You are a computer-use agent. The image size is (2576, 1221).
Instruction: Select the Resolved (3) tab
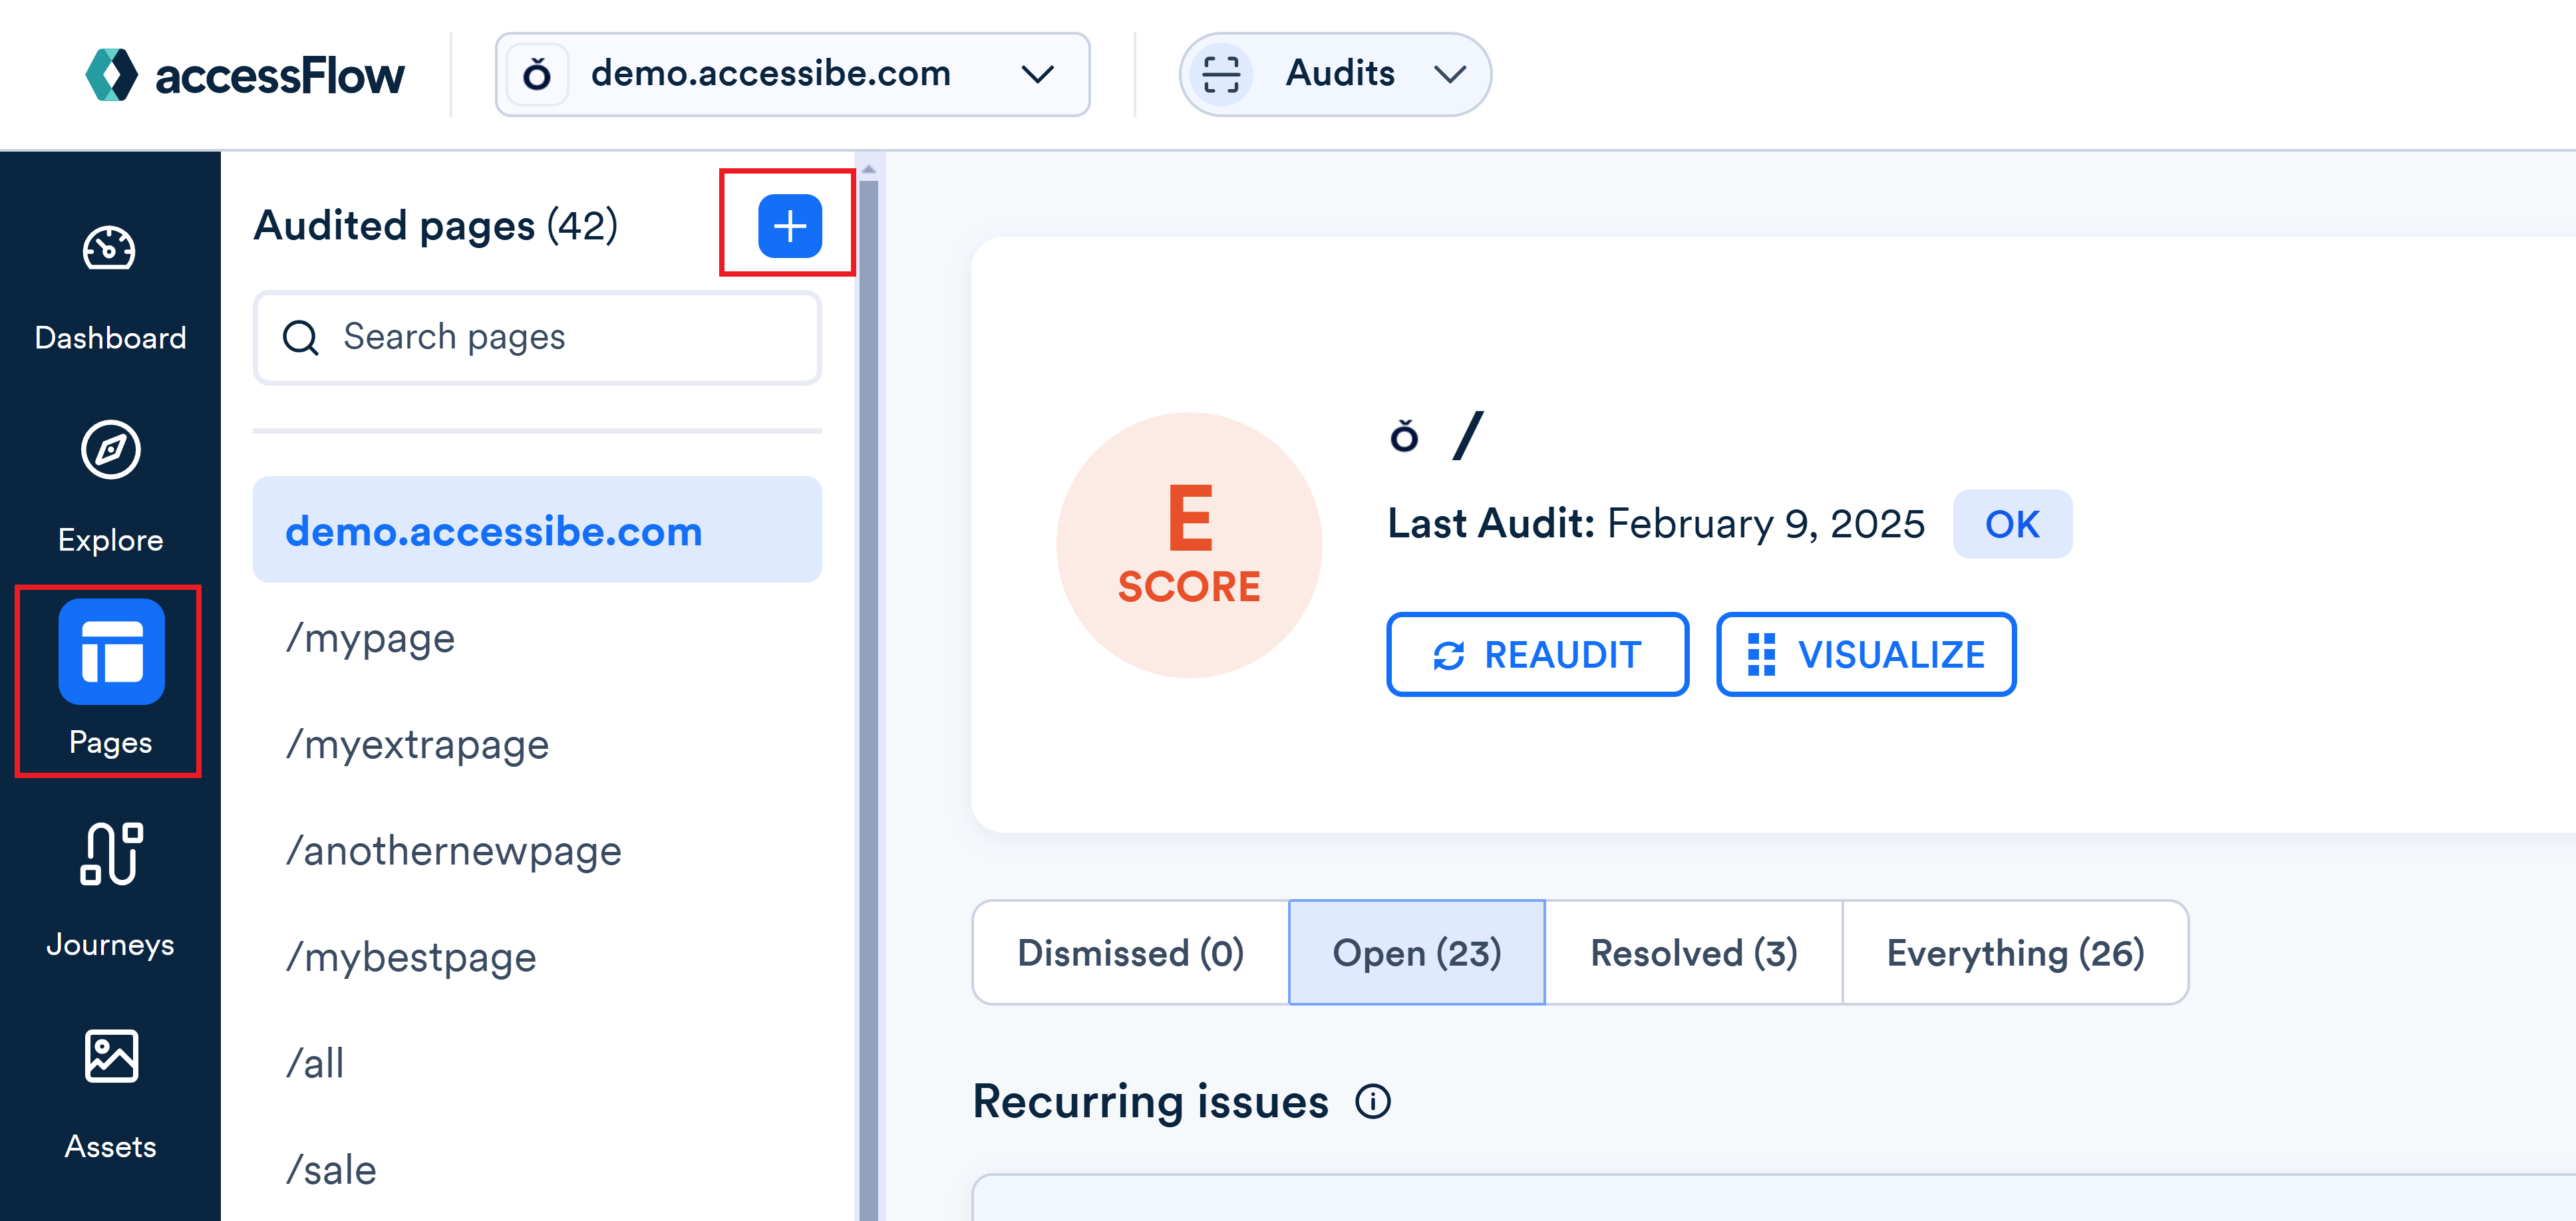coord(1692,952)
